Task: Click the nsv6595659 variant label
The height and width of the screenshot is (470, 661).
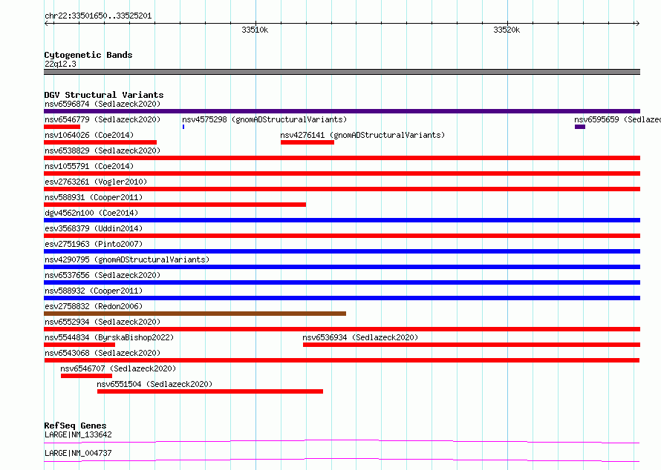Action: [617, 119]
